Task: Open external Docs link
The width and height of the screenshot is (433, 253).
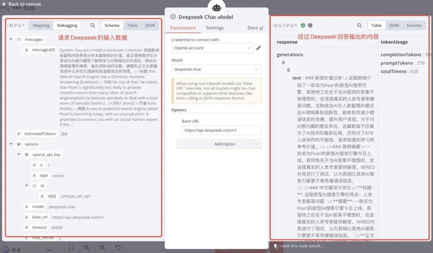Action: (255, 28)
